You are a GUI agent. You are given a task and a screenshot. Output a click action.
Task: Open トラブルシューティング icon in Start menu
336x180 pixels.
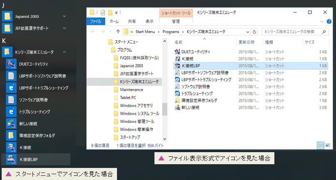[x=11, y=112]
